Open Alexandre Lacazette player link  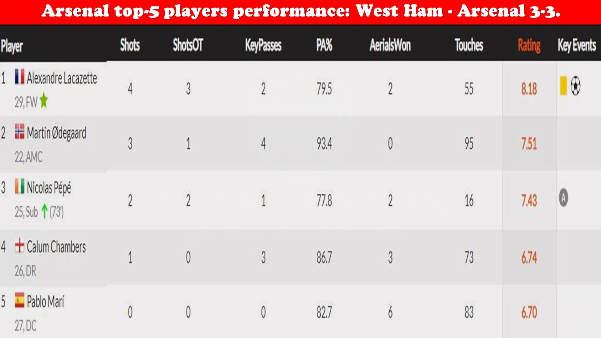point(62,78)
